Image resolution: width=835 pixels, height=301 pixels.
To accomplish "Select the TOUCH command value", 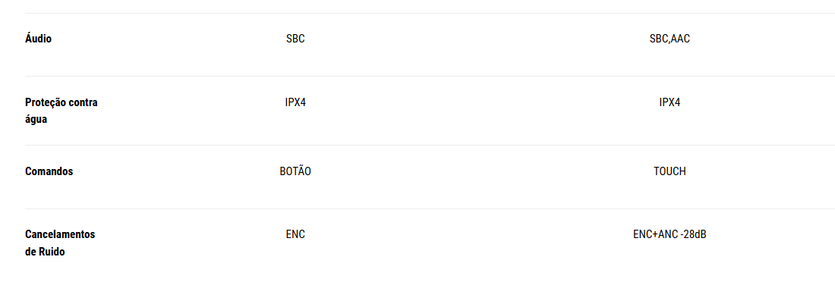I will pos(670,171).
